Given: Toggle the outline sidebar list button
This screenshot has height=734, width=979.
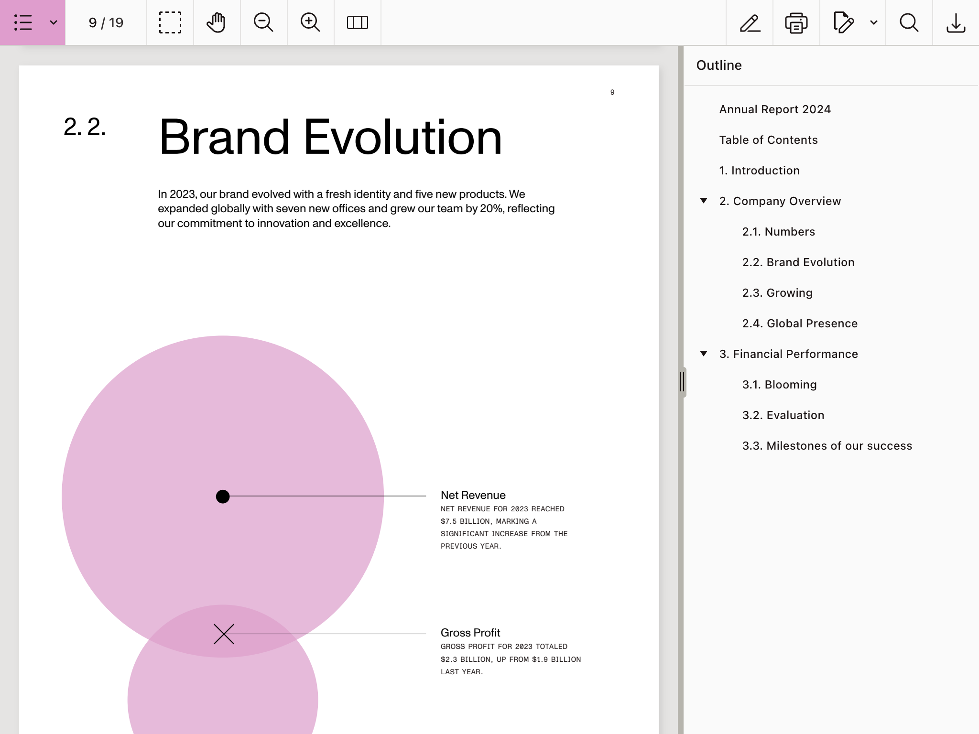Looking at the screenshot, I should coord(23,22).
